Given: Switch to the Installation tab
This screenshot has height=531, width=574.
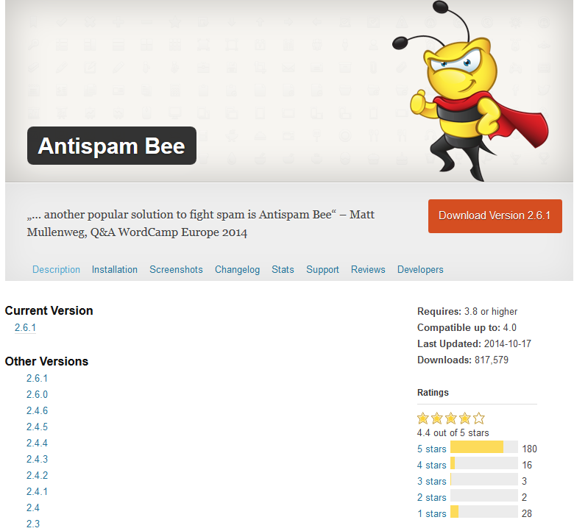Looking at the screenshot, I should coord(115,269).
